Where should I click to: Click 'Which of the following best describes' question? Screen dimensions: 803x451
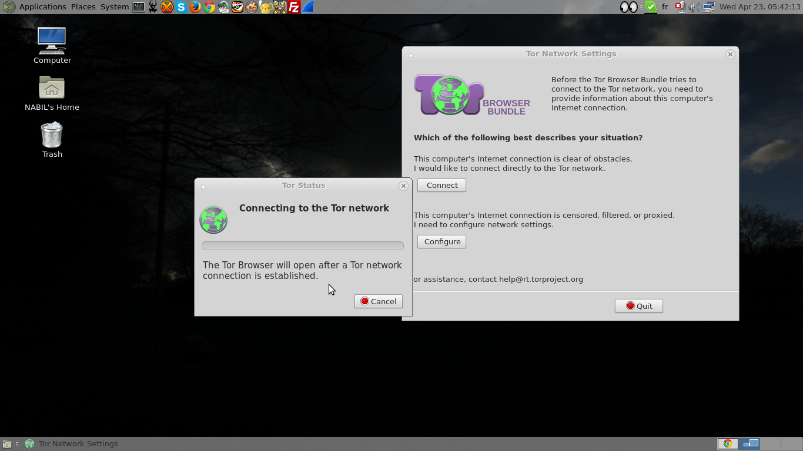coord(528,137)
